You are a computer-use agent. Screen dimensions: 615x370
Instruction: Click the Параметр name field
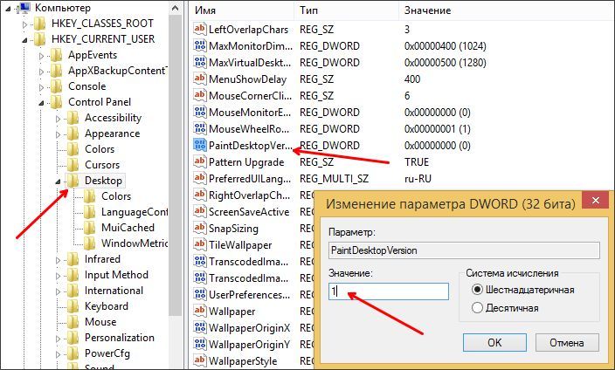pos(464,250)
